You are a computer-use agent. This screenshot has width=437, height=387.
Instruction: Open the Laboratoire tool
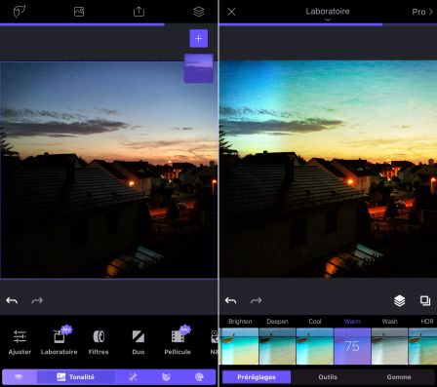59,340
